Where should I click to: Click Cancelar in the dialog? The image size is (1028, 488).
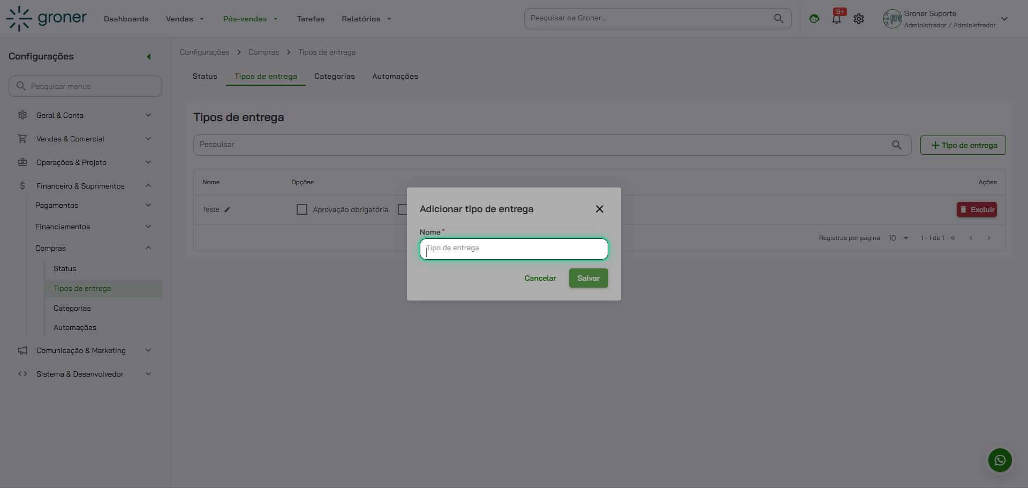[540, 278]
